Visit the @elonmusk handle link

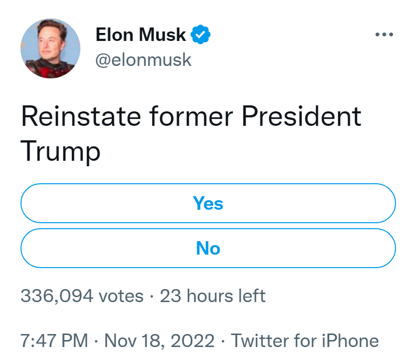pyautogui.click(x=143, y=60)
